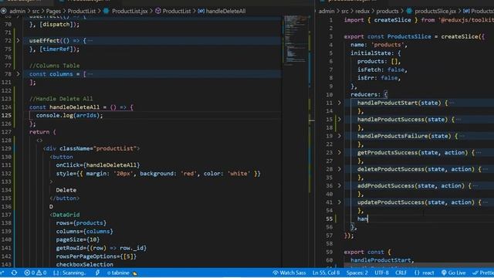Click rowsPerPageOptions={[5]} prop
Image resolution: width=494 pixels, height=278 pixels.
pos(96,256)
